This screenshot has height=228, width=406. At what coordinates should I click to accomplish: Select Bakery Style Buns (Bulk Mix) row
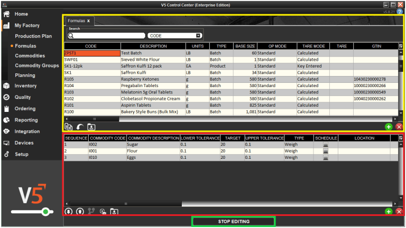(231, 112)
